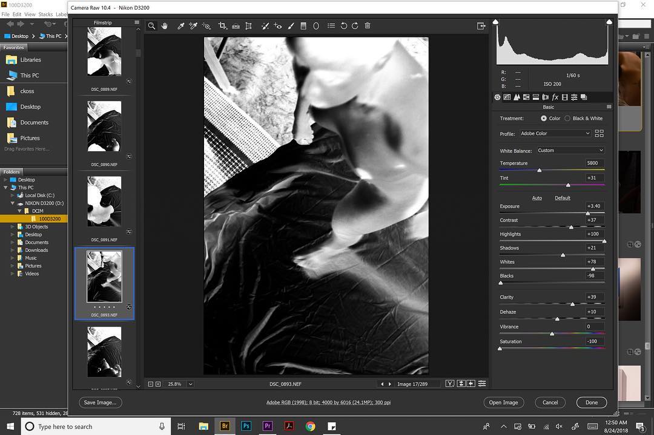Click the Open Image button
The height and width of the screenshot is (435, 654).
click(503, 402)
